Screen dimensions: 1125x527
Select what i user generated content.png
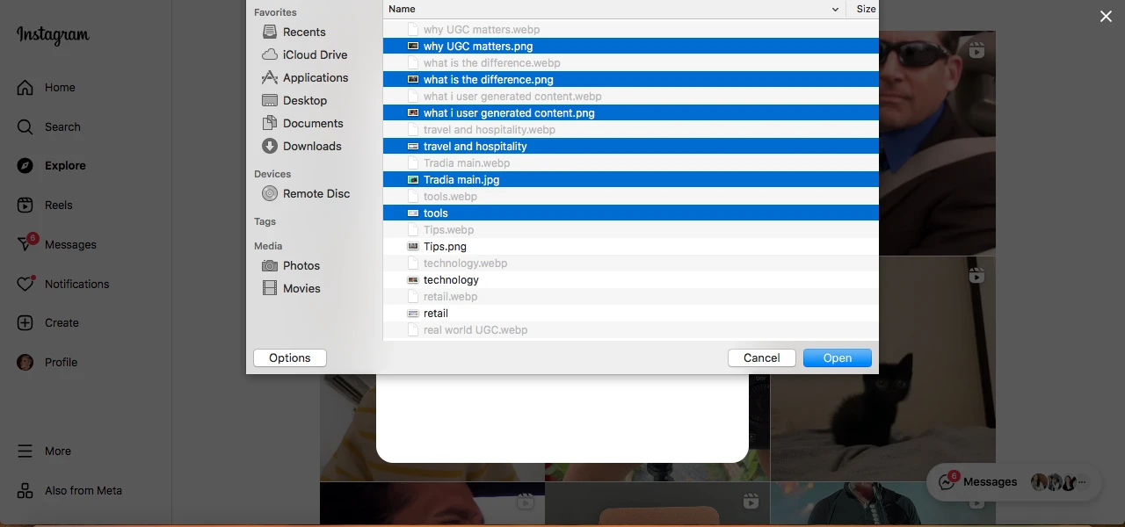630,113
